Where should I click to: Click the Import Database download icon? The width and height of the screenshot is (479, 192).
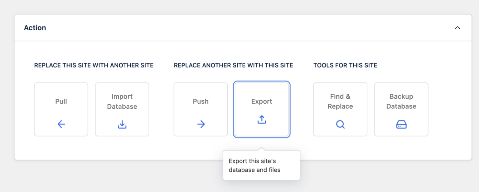coord(122,125)
